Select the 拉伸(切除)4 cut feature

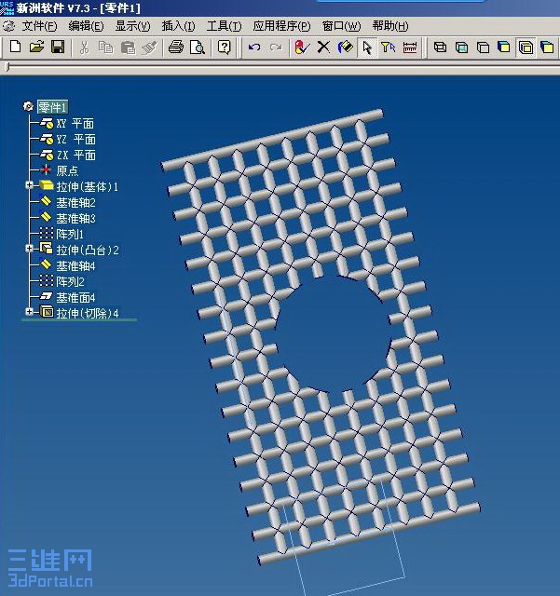[88, 313]
